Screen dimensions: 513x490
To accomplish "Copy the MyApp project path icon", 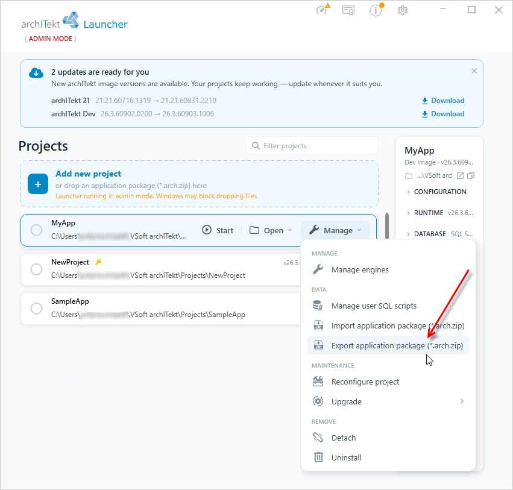I will point(471,175).
